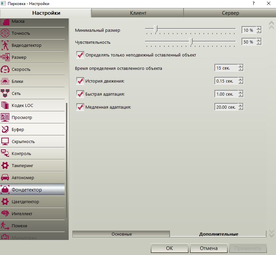Open the Размер icon in sidebar
The width and height of the screenshot is (276, 255).
click(x=5, y=57)
